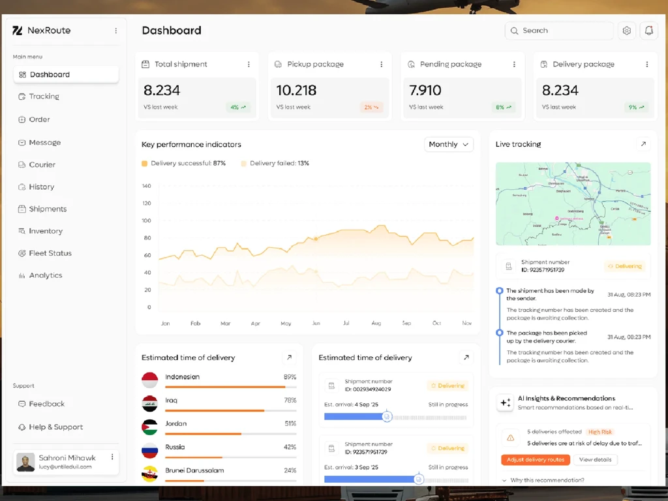Open Delivery package card options menu
Viewport: 668px width, 501px height.
point(647,65)
